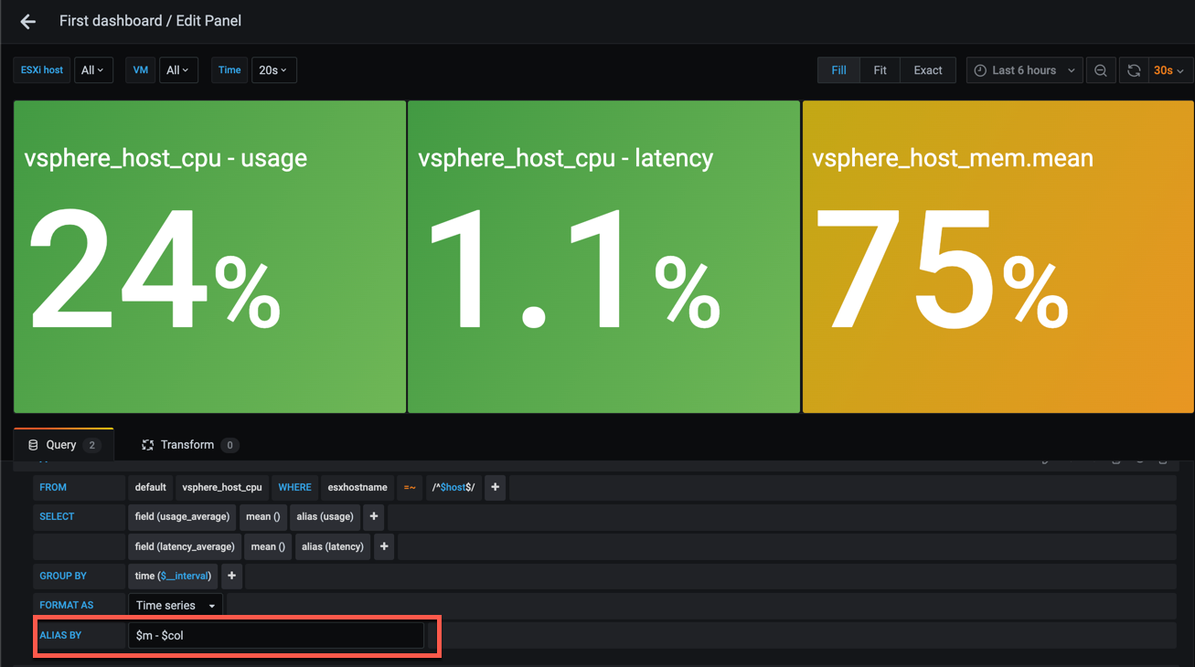This screenshot has height=667, width=1195.
Task: Click the SELECT row label
Action: (x=80, y=517)
